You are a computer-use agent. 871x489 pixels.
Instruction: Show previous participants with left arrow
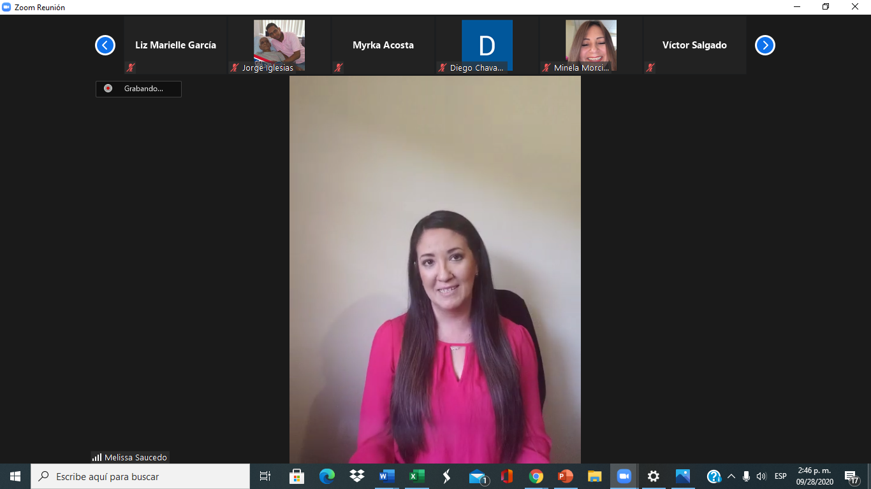coord(105,45)
